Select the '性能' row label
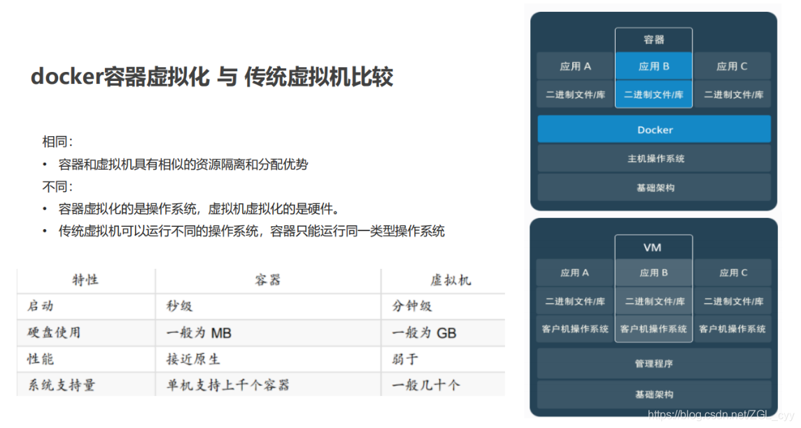The height and width of the screenshot is (428, 801). [41, 359]
